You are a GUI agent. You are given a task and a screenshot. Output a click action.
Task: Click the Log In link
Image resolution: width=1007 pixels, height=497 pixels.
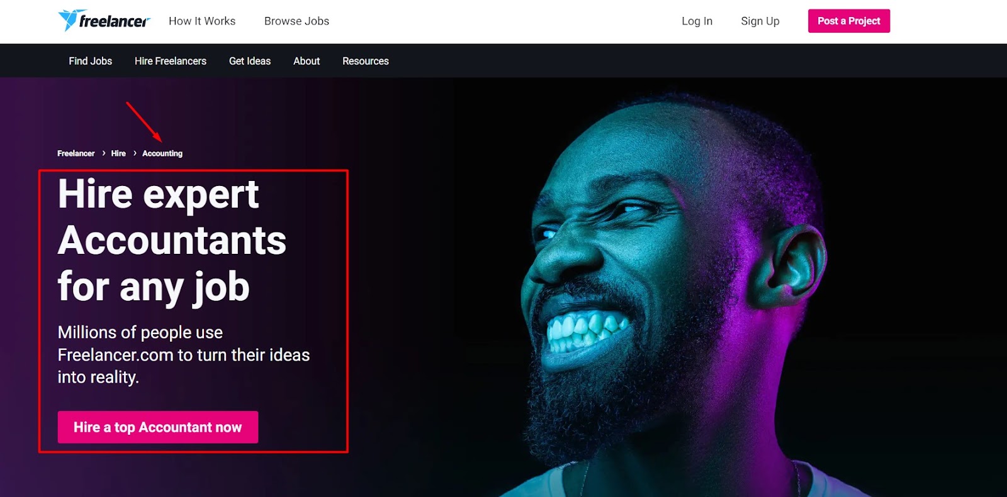point(697,21)
